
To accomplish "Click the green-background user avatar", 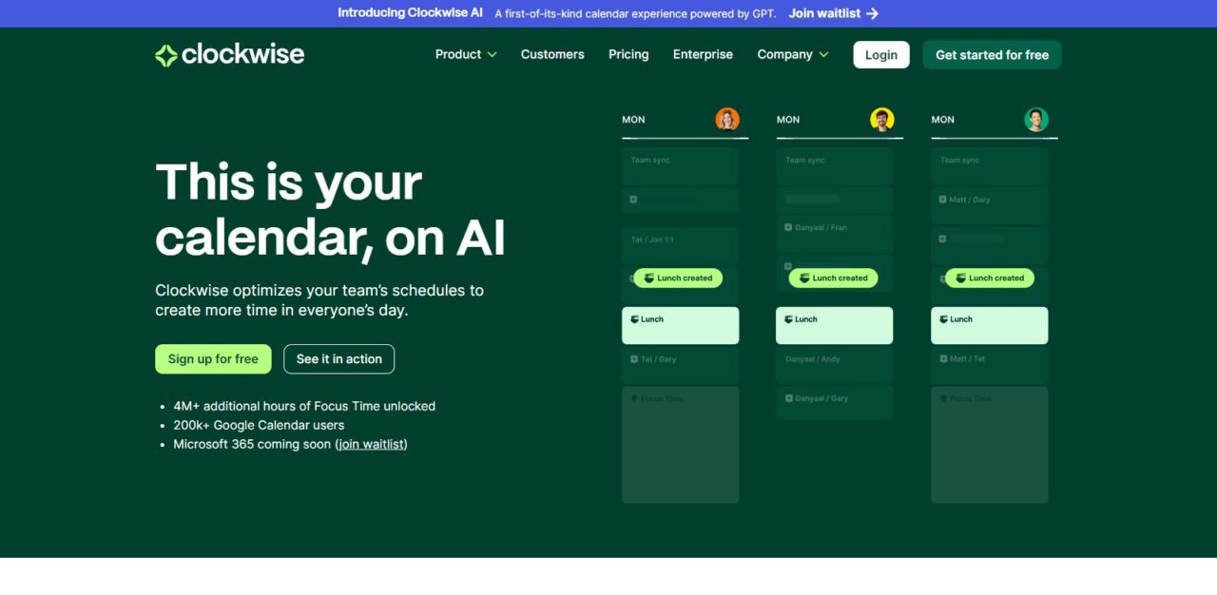I will click(x=1036, y=119).
